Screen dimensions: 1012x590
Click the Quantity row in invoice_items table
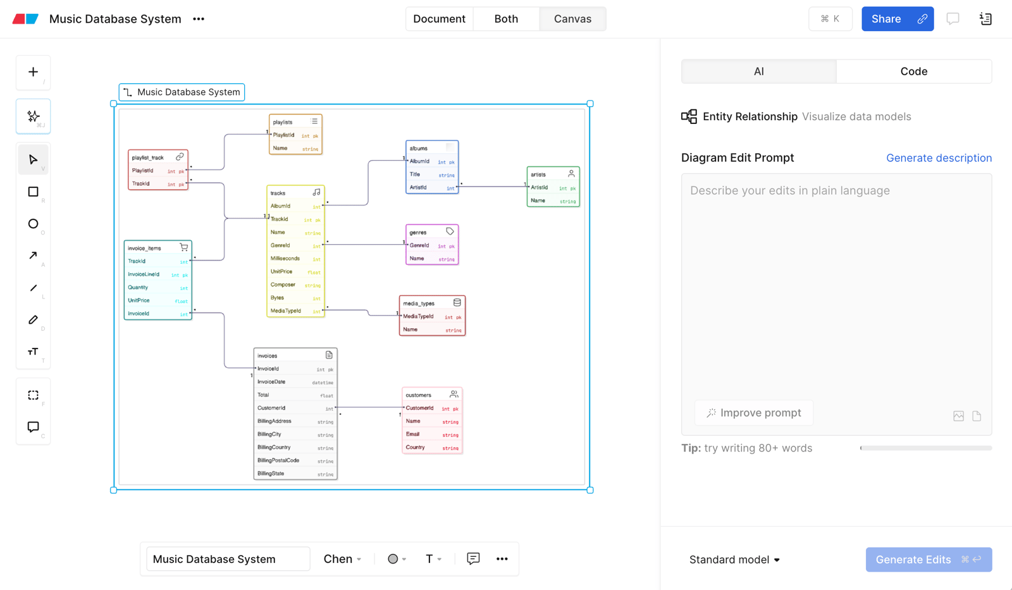click(157, 288)
